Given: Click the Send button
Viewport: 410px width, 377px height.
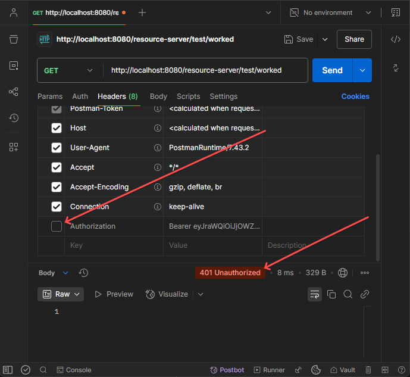Looking at the screenshot, I should point(332,70).
